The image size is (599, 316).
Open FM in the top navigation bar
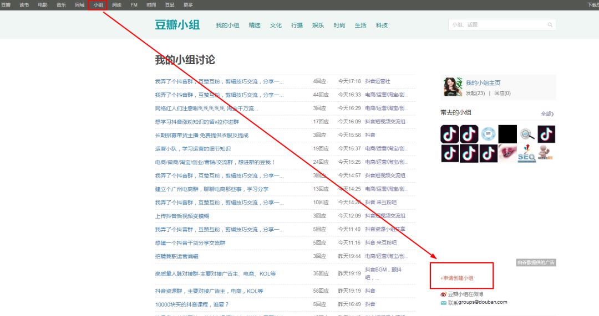pyautogui.click(x=134, y=5)
